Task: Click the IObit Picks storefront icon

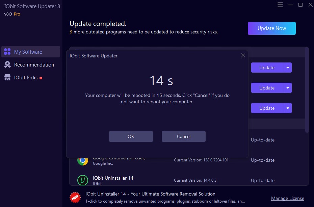Action: [7, 77]
